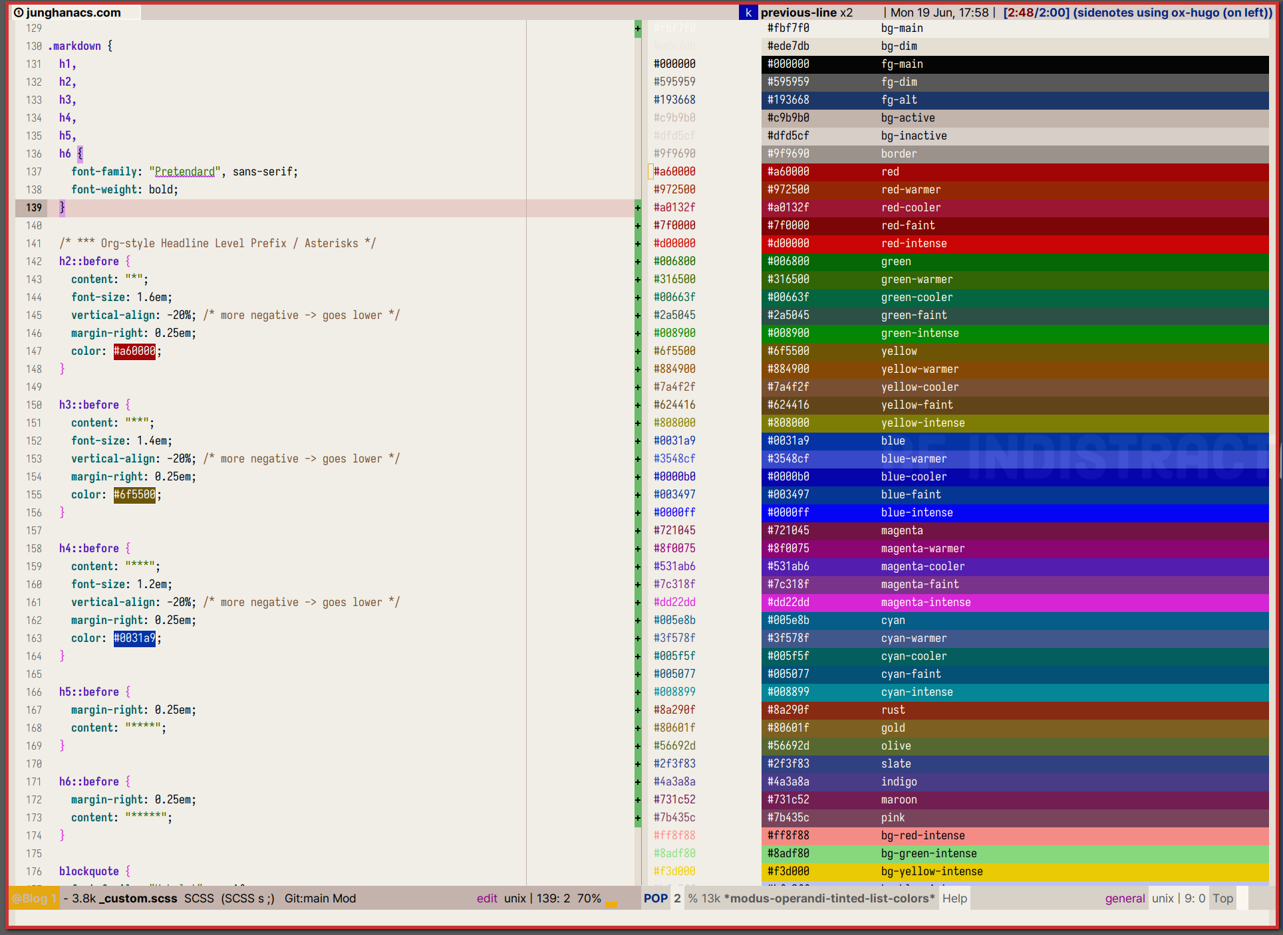Click the '%' read-only indicator in right modeline
1283x935 pixels.
click(x=693, y=898)
